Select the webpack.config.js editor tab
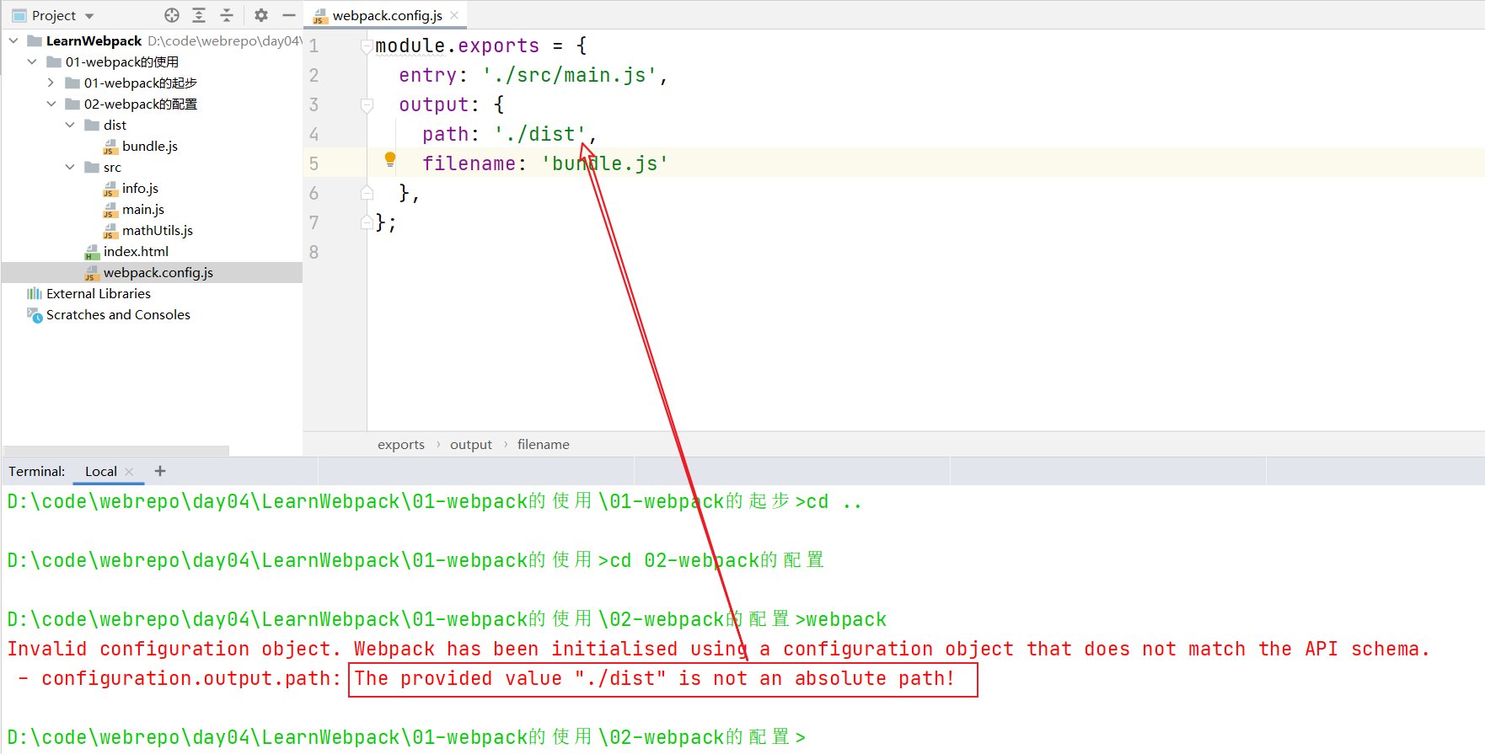Screen dimensions: 1485x754 point(387,15)
